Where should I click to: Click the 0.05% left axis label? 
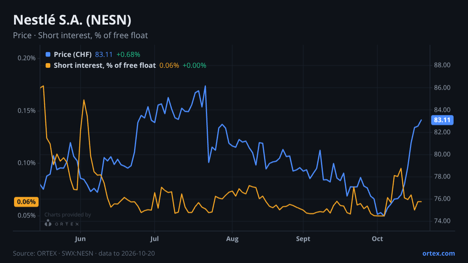(27, 215)
